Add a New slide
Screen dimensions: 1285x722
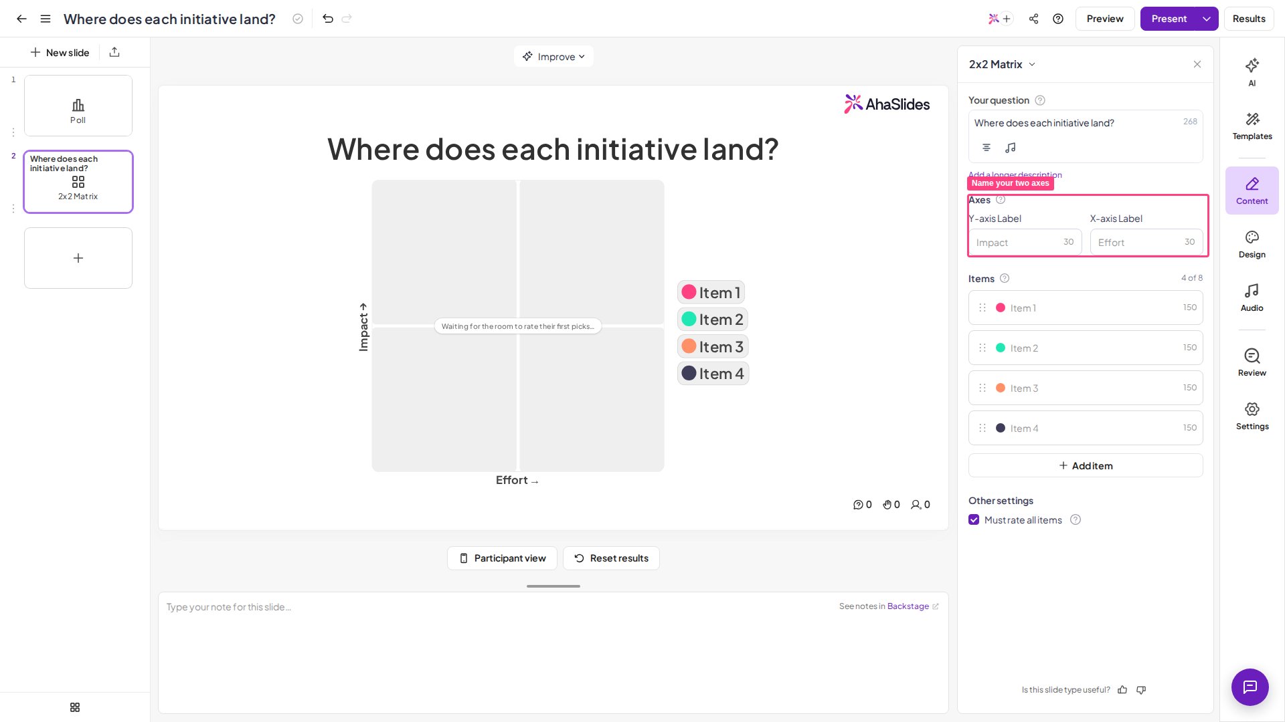coord(60,52)
